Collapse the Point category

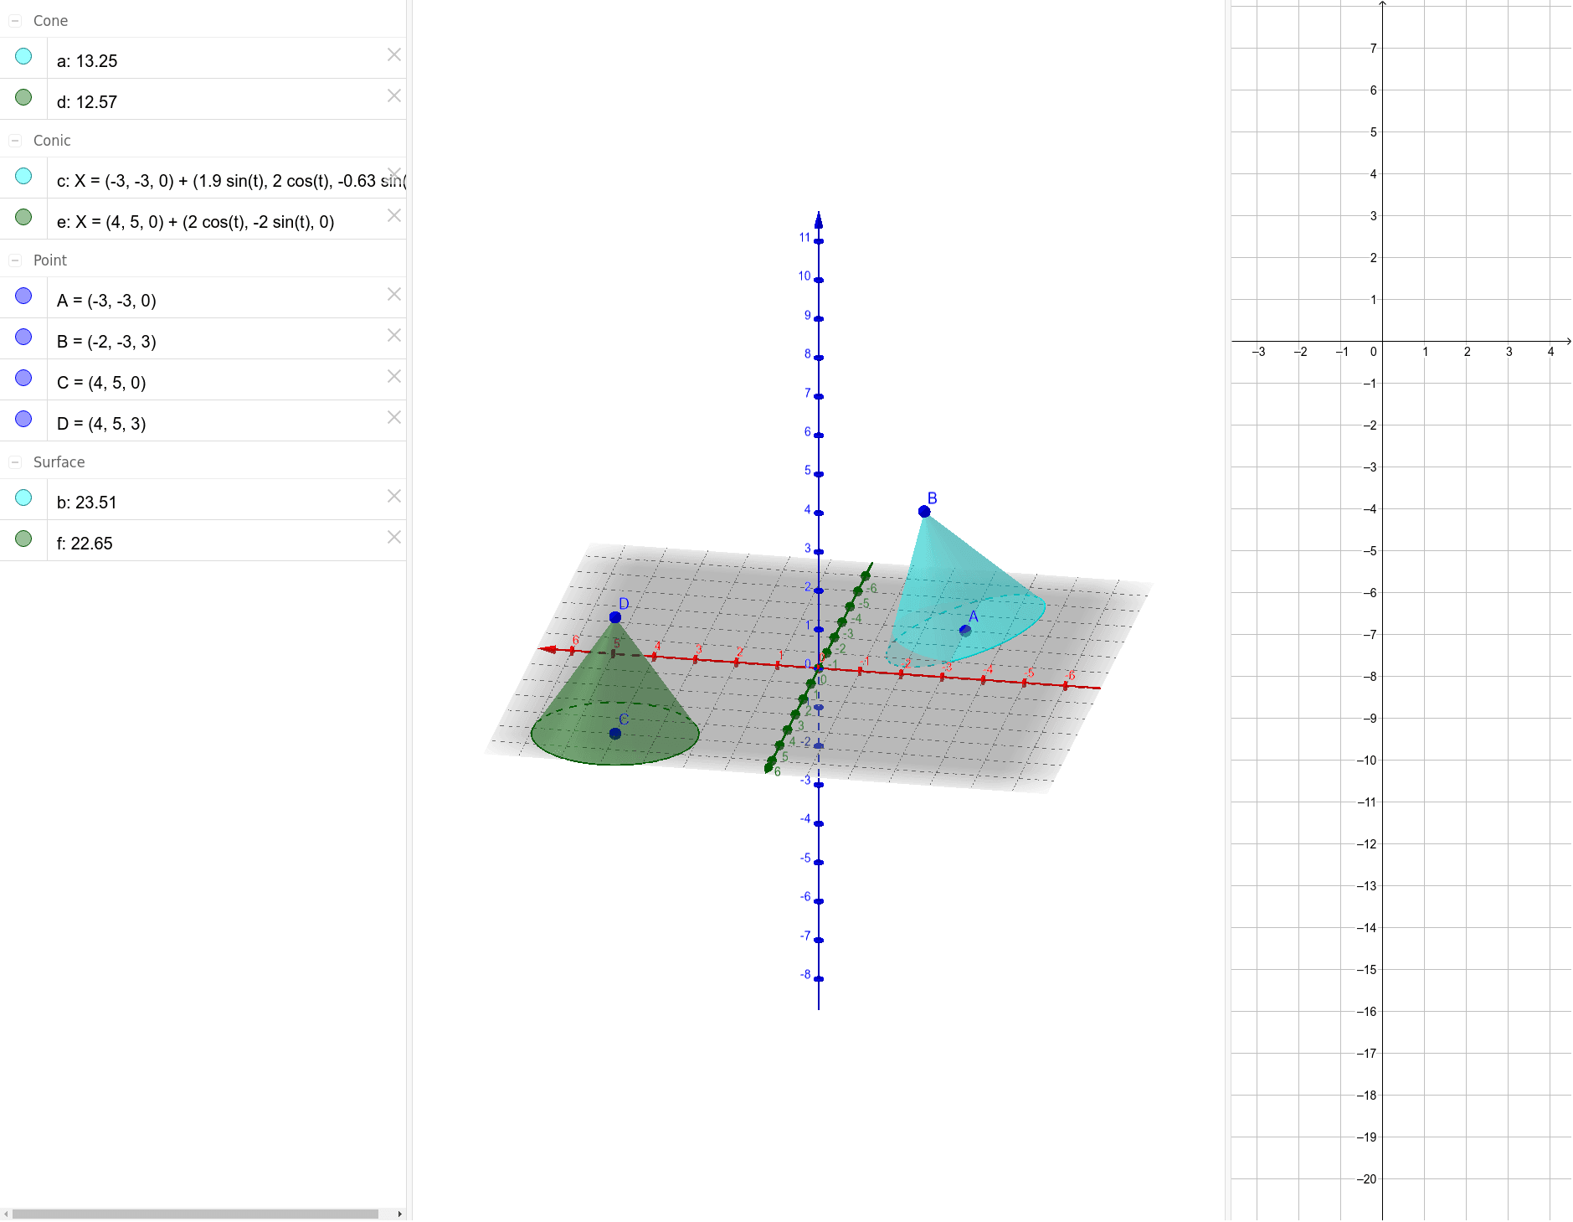[x=14, y=260]
